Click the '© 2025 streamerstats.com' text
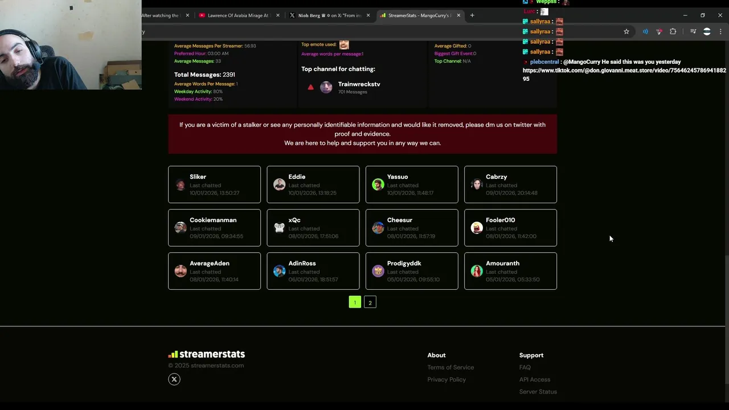 click(x=206, y=366)
